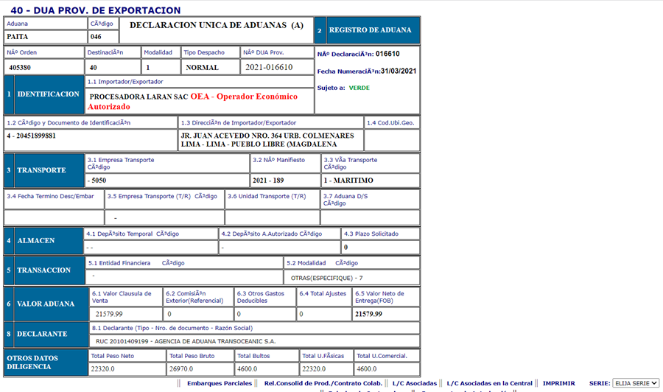The width and height of the screenshot is (663, 392).
Task: Select Total Ajustes value 0
Action: (x=301, y=314)
